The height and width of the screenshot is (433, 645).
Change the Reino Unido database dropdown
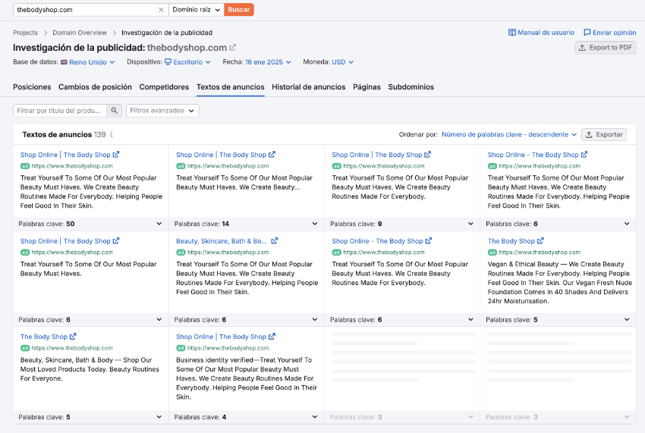pos(87,62)
